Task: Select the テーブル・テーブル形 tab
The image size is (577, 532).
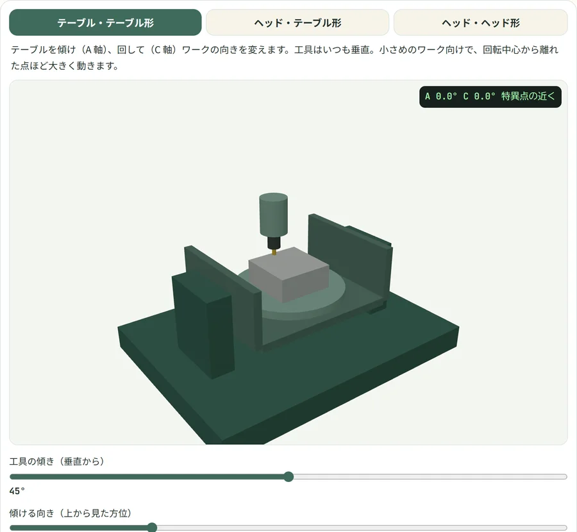Action: 105,23
